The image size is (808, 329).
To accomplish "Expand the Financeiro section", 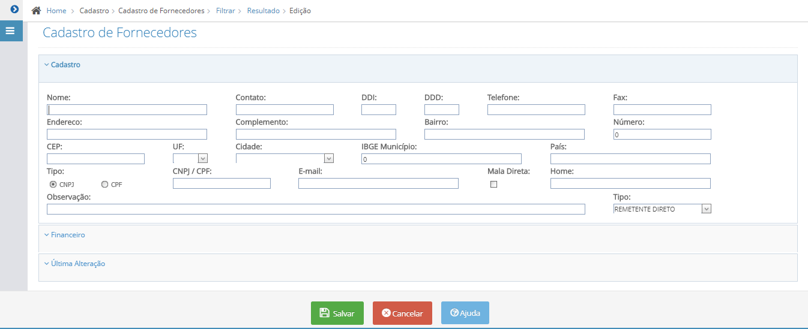I will (65, 235).
